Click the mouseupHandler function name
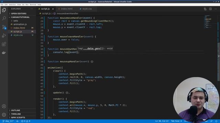The height and width of the screenshot is (123, 220). pyautogui.click(x=69, y=61)
